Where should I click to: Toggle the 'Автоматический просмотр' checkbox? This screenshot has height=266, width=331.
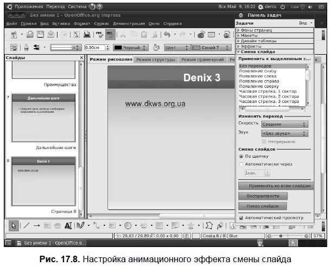(x=241, y=218)
